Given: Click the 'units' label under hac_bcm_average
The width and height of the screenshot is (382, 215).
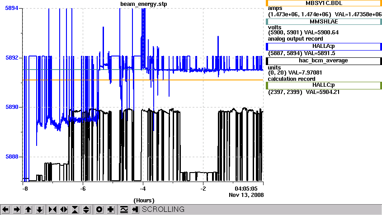Looking at the screenshot, I should pos(274,68).
